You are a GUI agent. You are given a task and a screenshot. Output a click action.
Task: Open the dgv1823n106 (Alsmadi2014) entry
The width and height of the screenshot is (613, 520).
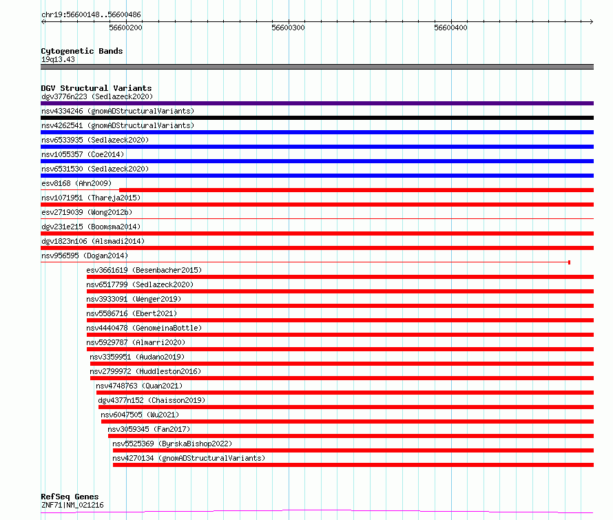pos(93,241)
